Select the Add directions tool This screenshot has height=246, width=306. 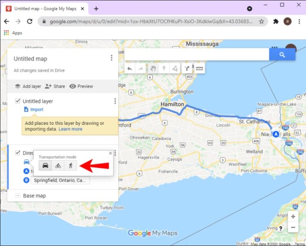point(187,69)
